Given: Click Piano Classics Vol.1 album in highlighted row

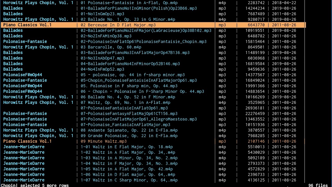Looking at the screenshot, I should [x=27, y=25].
